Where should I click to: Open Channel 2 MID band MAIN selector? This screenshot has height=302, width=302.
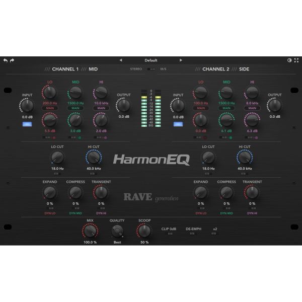point(226,108)
